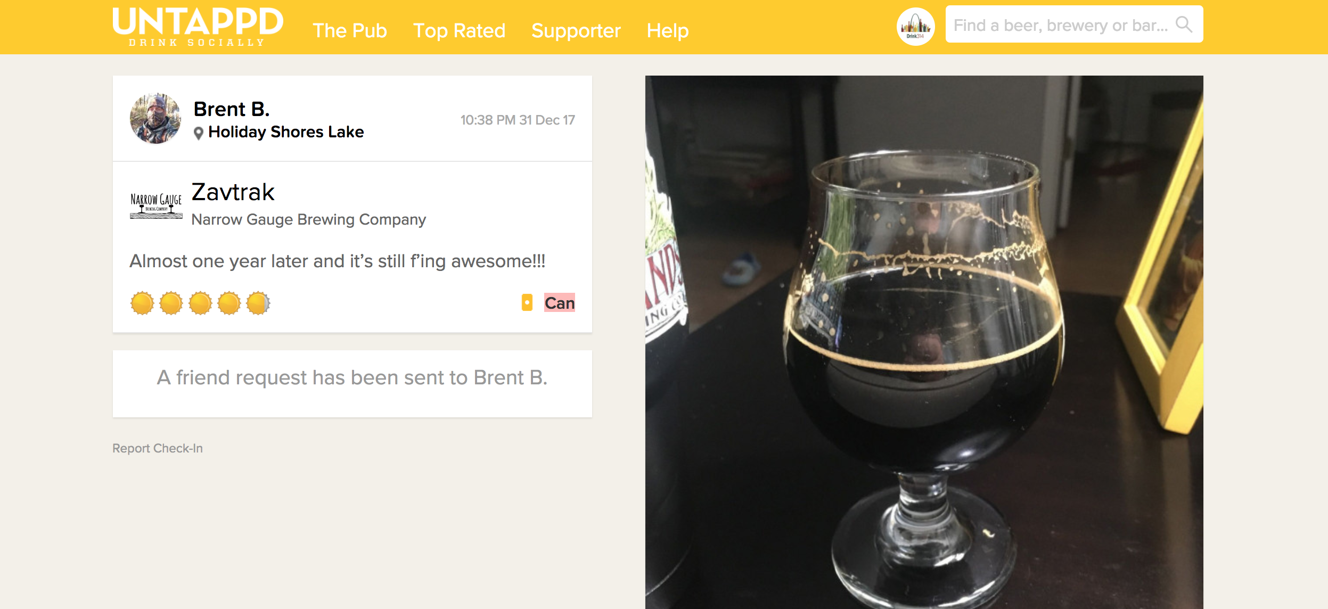Image resolution: width=1328 pixels, height=609 pixels.
Task: Open the Supporter page
Action: pos(576,30)
